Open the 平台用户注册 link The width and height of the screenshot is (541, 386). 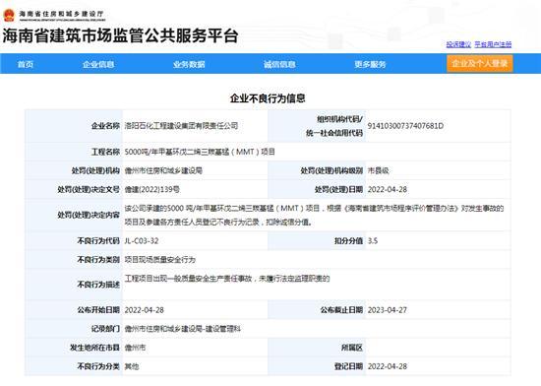tap(493, 44)
